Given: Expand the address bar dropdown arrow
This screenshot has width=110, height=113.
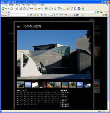Looking at the screenshot, I should (x=95, y=12).
